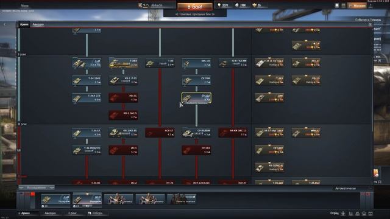This screenshot has width=390, height=219.
Task: Select the Т-34-85 (Д-5Т) tank card
Action: (87, 150)
